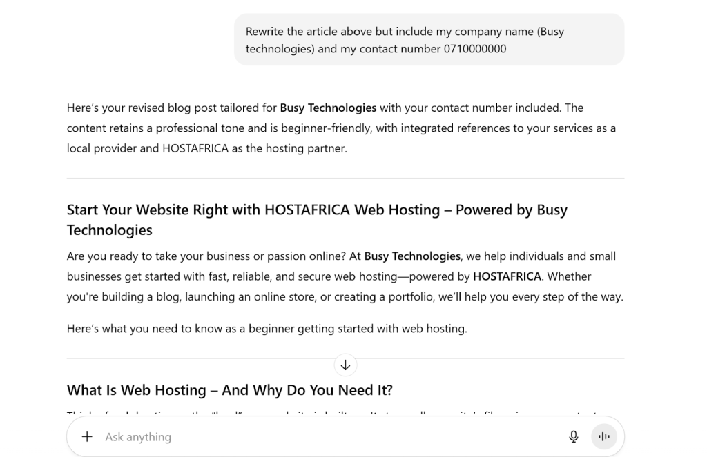Click the plus attach icon
Viewport: 707px width, 457px height.
(87, 436)
